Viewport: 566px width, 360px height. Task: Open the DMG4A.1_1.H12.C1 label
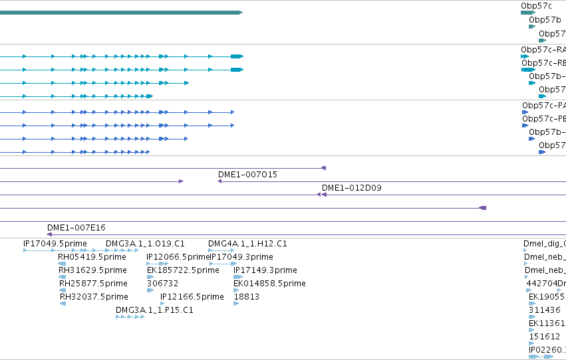click(x=247, y=244)
